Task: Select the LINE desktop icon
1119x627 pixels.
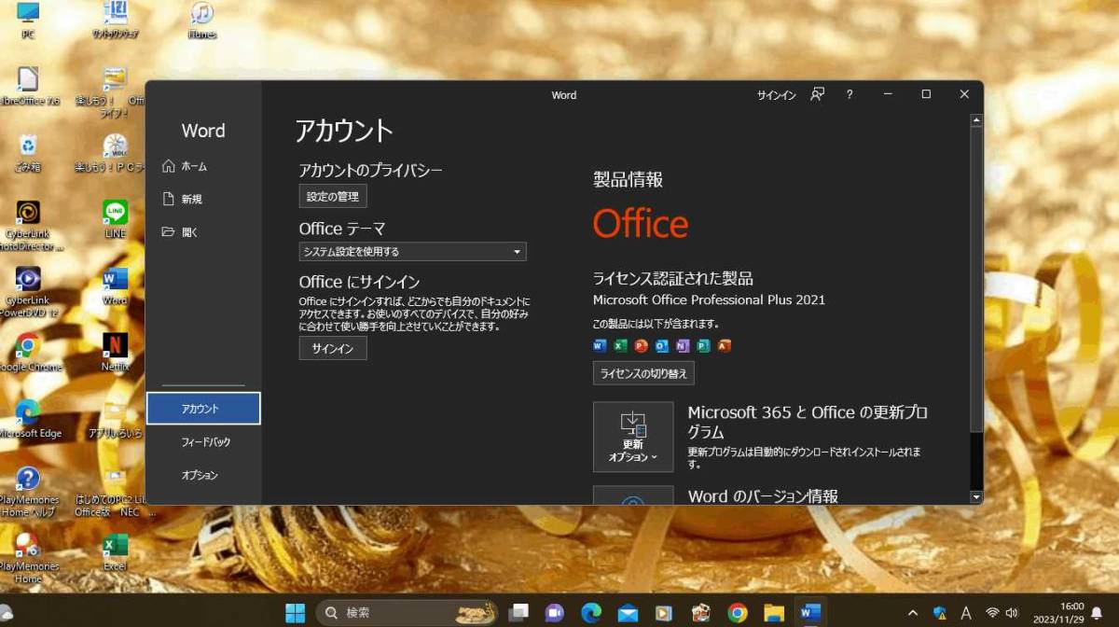Action: 115,219
